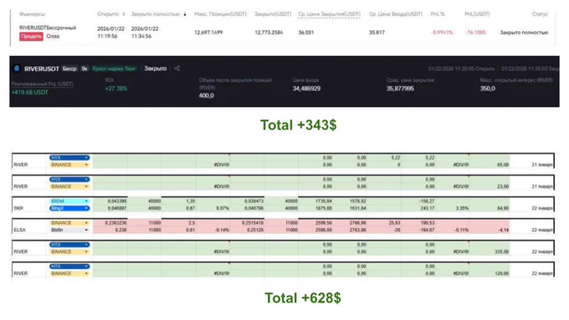This screenshot has height=320, width=569.
Task: Click the share icon next to Закрыто
Action: [x=177, y=69]
